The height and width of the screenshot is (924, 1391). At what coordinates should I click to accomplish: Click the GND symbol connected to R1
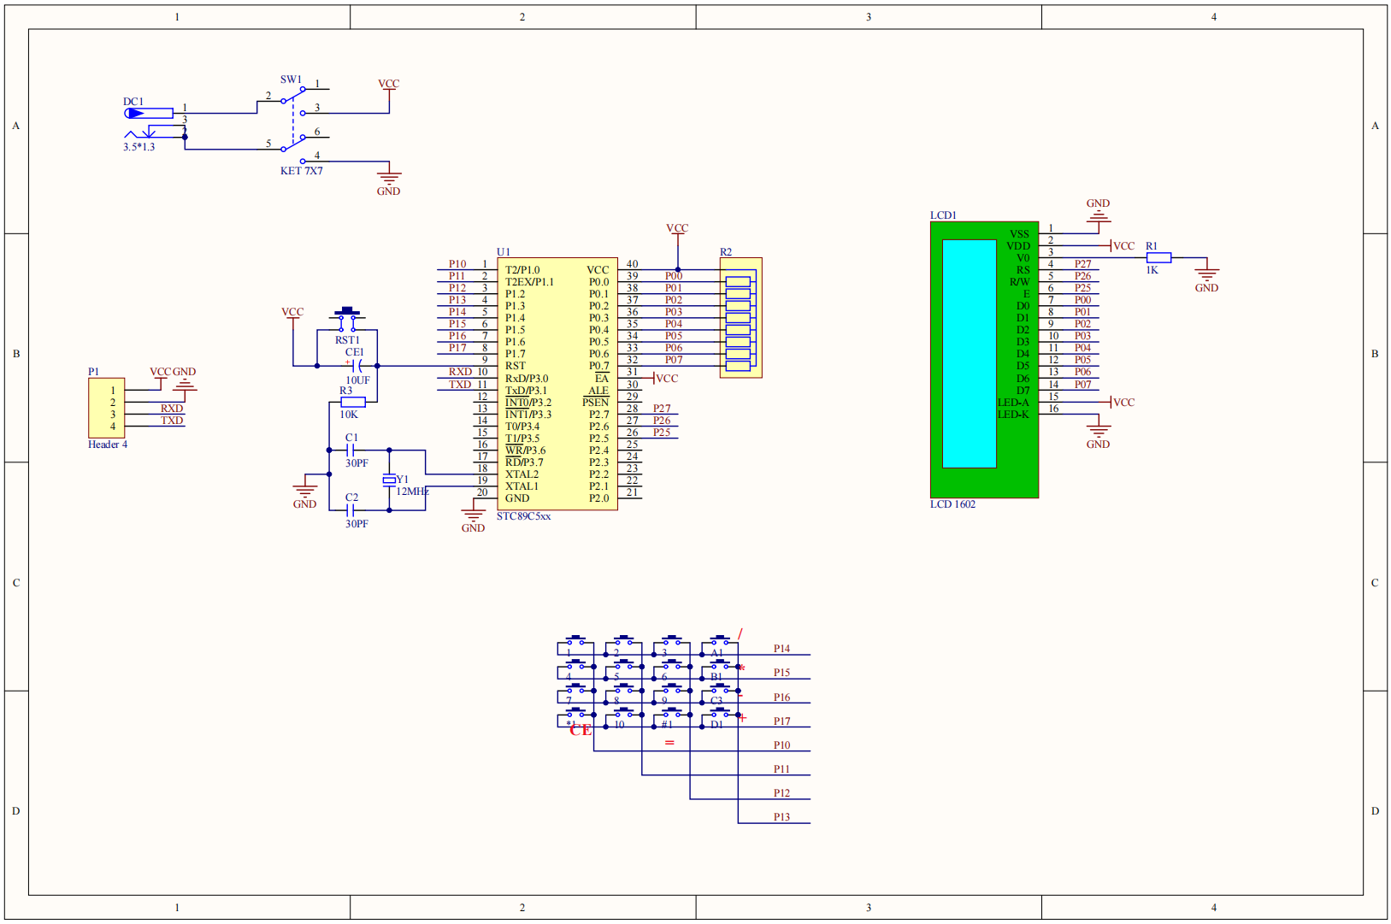tap(1206, 277)
